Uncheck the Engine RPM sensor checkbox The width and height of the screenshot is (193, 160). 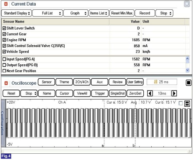(4, 40)
